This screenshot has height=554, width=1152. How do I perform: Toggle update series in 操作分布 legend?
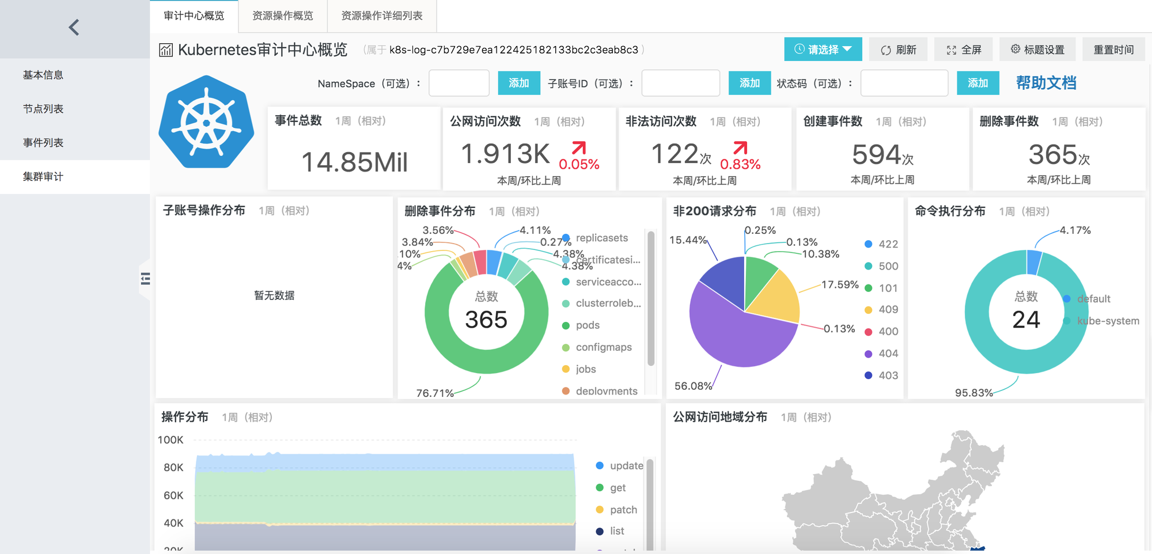(x=619, y=465)
